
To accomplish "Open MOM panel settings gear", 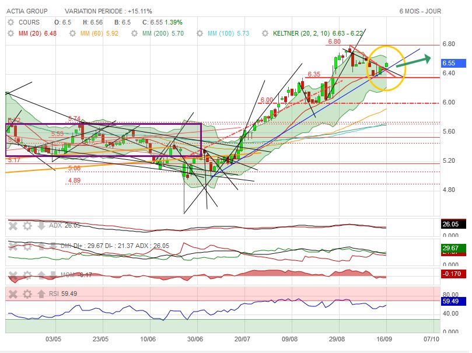I will point(27,275).
